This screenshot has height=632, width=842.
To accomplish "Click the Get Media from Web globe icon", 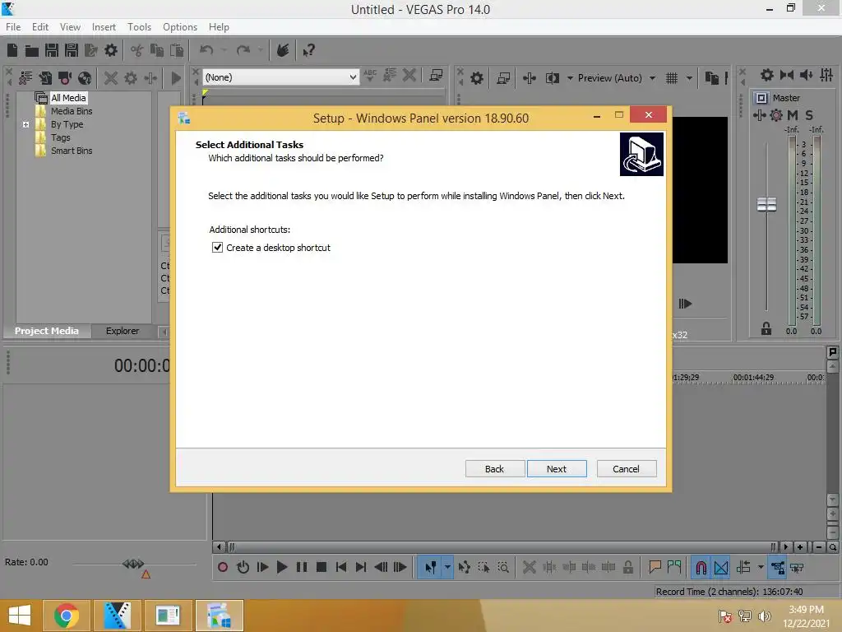I will tap(85, 78).
